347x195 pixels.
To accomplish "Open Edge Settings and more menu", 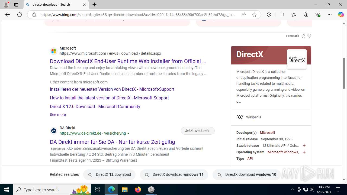I will pyautogui.click(x=330, y=15).
